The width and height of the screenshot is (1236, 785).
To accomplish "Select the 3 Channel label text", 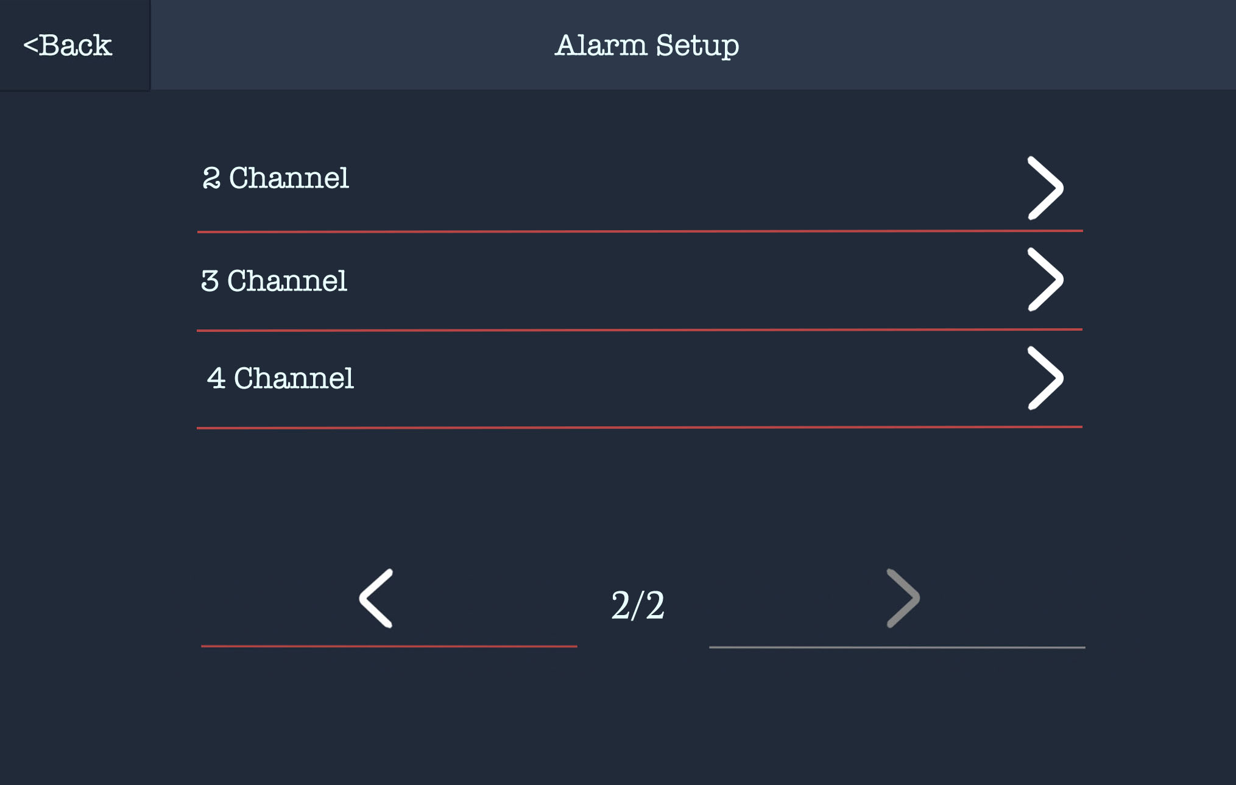I will tap(274, 281).
